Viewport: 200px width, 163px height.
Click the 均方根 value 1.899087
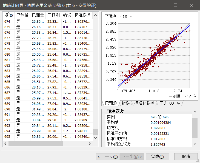click(158, 128)
